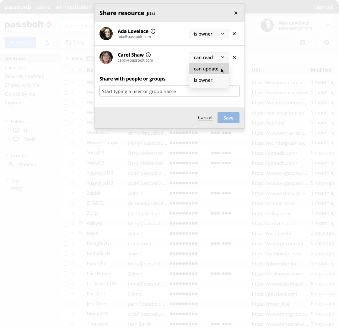The width and height of the screenshot is (339, 328).
Task: Open Ada Lovelace's 'is owner' permission dropdown
Action: coord(209,34)
